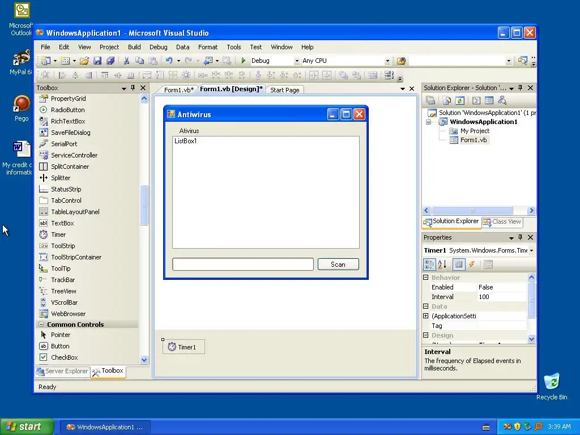Screen dimensions: 580x435
Task: Click the Add New Item toolbar icon
Action: (x=65, y=61)
